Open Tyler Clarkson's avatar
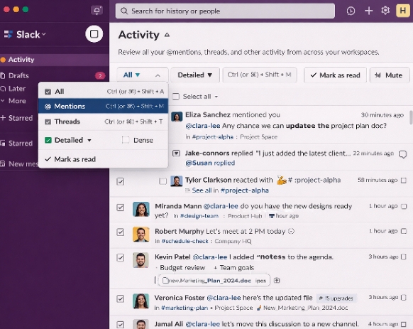Screen dimensions: 413x329 [x=176, y=181]
